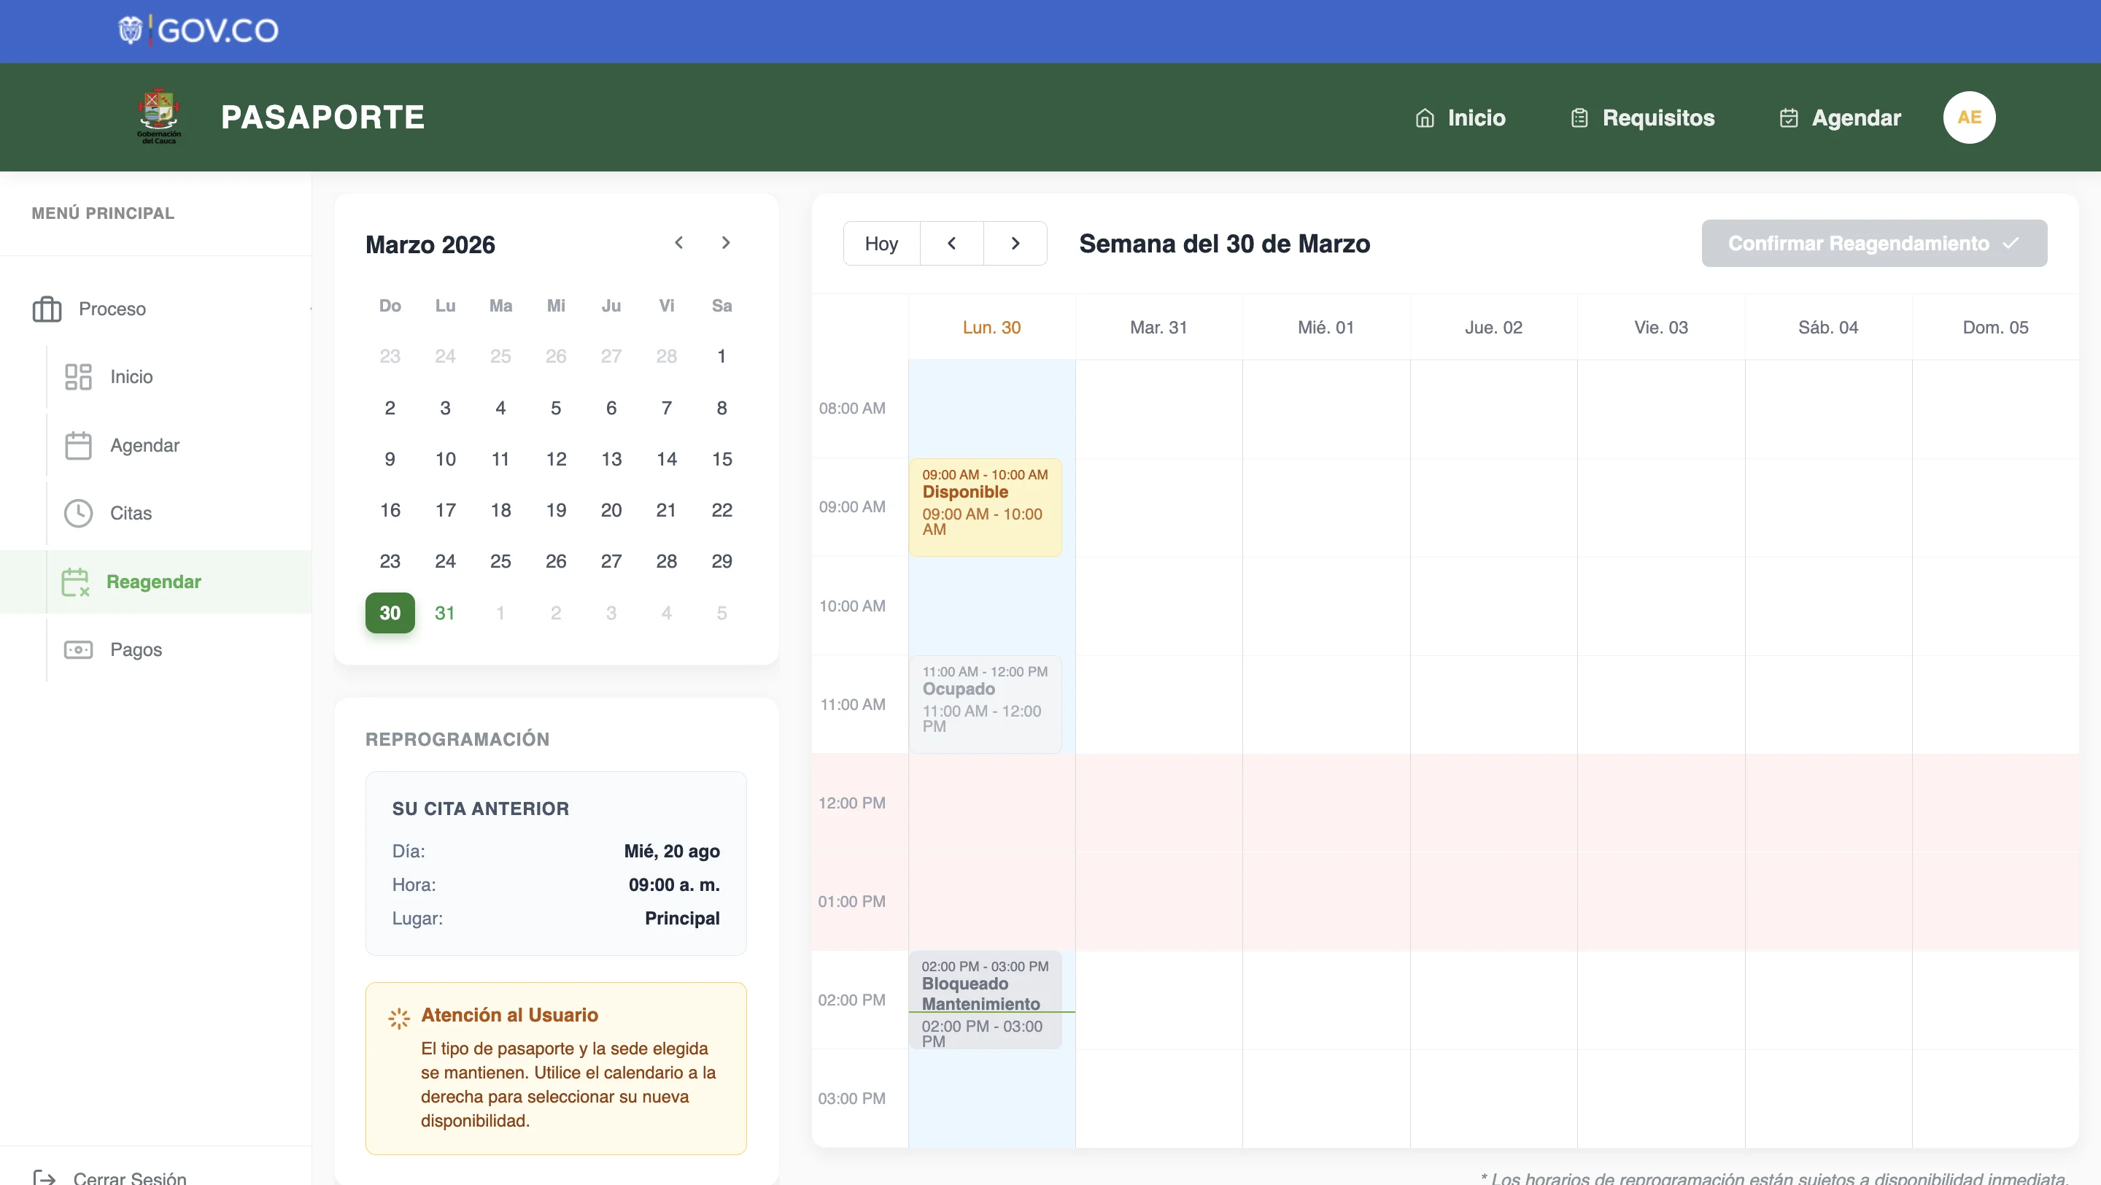
Task: Navigate to the previous week
Action: pos(951,243)
